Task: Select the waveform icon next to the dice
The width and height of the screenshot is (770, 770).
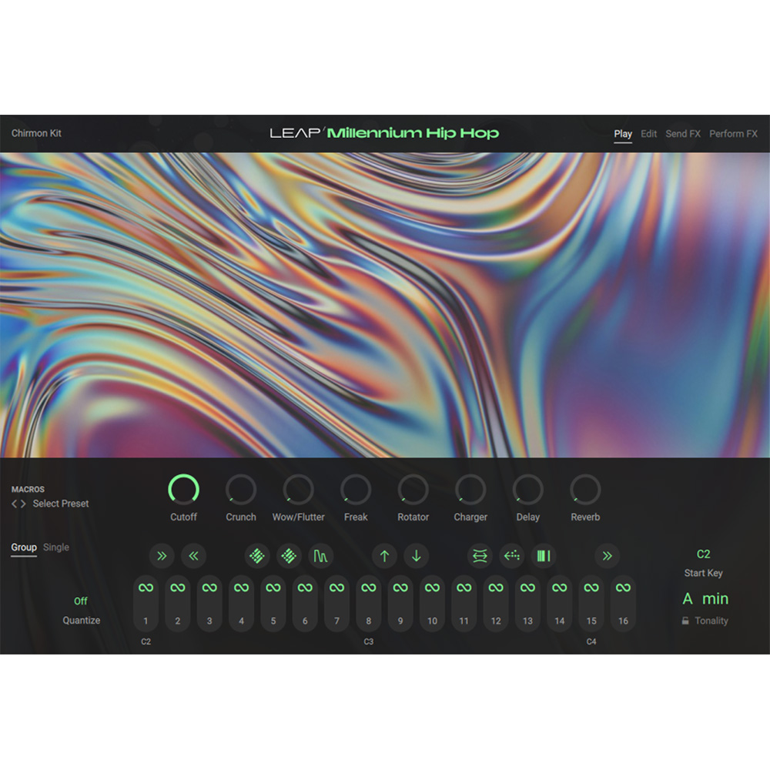Action: point(321,556)
